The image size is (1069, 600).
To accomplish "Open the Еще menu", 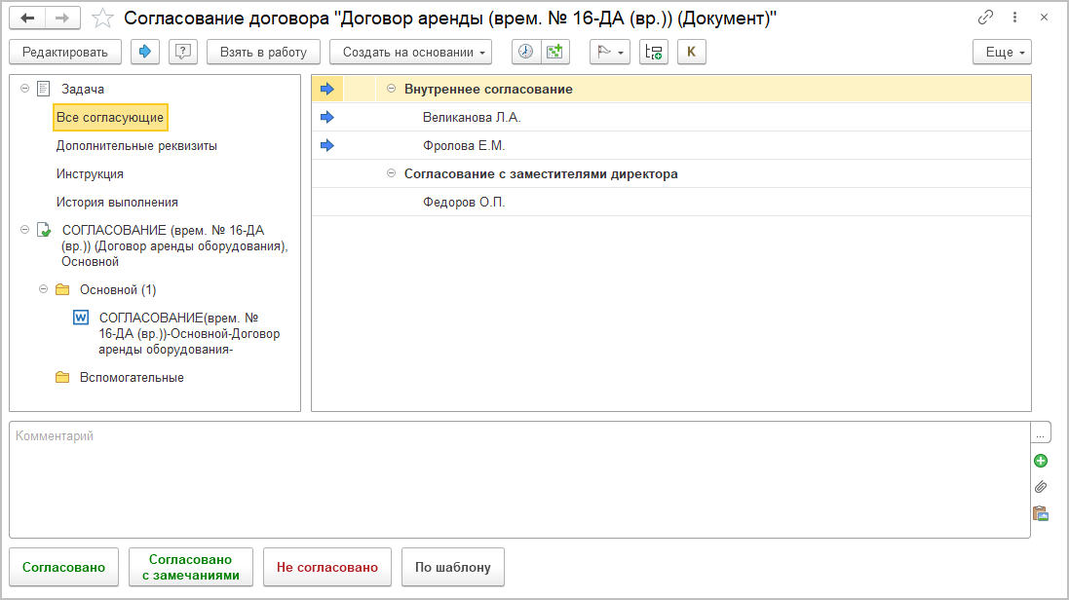I will point(1002,52).
